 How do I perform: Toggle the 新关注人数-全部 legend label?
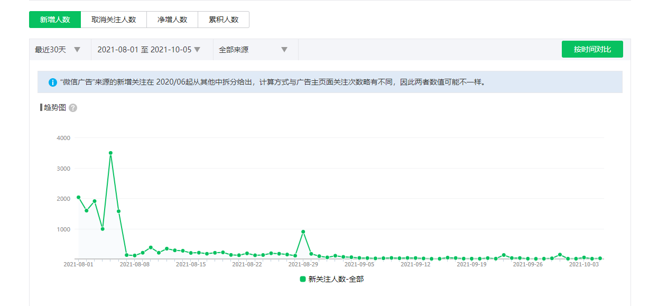coord(336,279)
